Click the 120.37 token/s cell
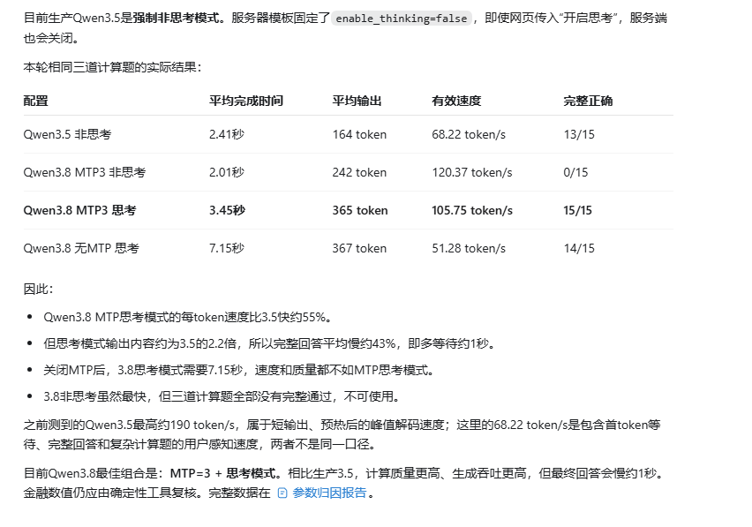The height and width of the screenshot is (527, 752). point(472,172)
